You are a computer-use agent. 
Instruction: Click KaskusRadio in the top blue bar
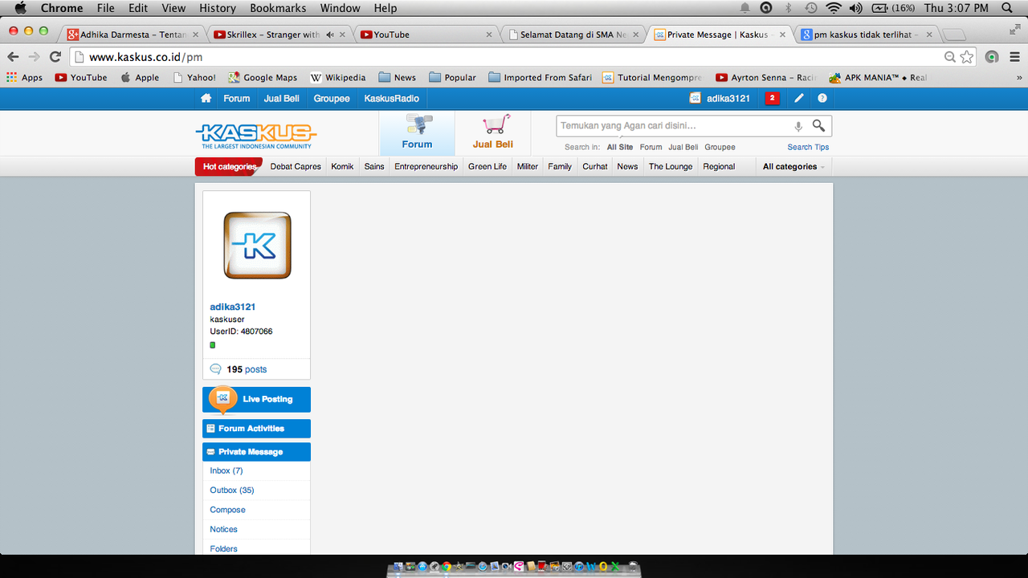point(391,98)
